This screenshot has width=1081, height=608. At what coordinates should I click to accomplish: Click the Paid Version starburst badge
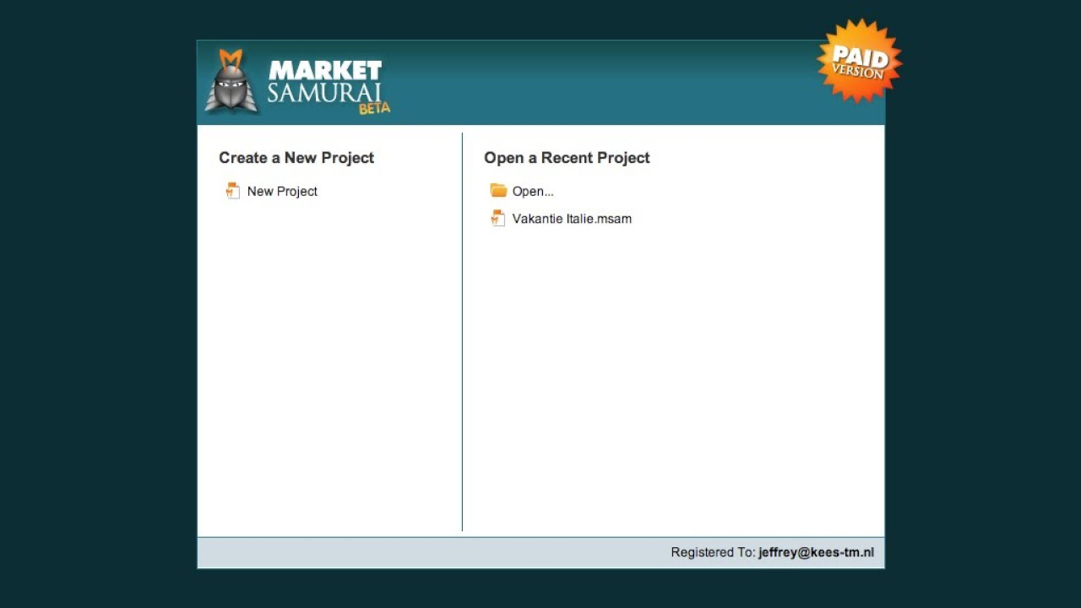pos(859,61)
